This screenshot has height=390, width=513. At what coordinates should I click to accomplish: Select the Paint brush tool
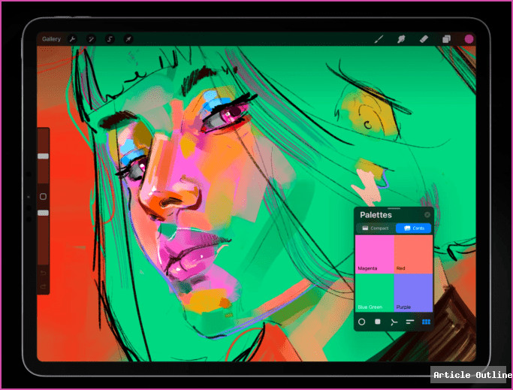click(379, 39)
